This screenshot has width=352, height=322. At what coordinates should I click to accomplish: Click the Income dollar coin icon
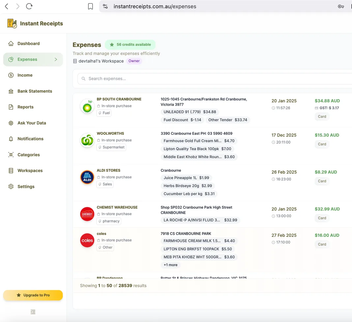pos(11,75)
